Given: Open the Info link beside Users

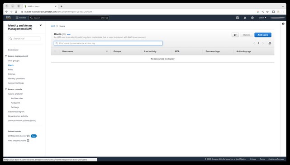Looking at the screenshot, I should 69,34.
